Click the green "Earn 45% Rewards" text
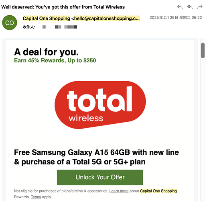Screen dimensions: 209x201 pyautogui.click(x=55, y=60)
